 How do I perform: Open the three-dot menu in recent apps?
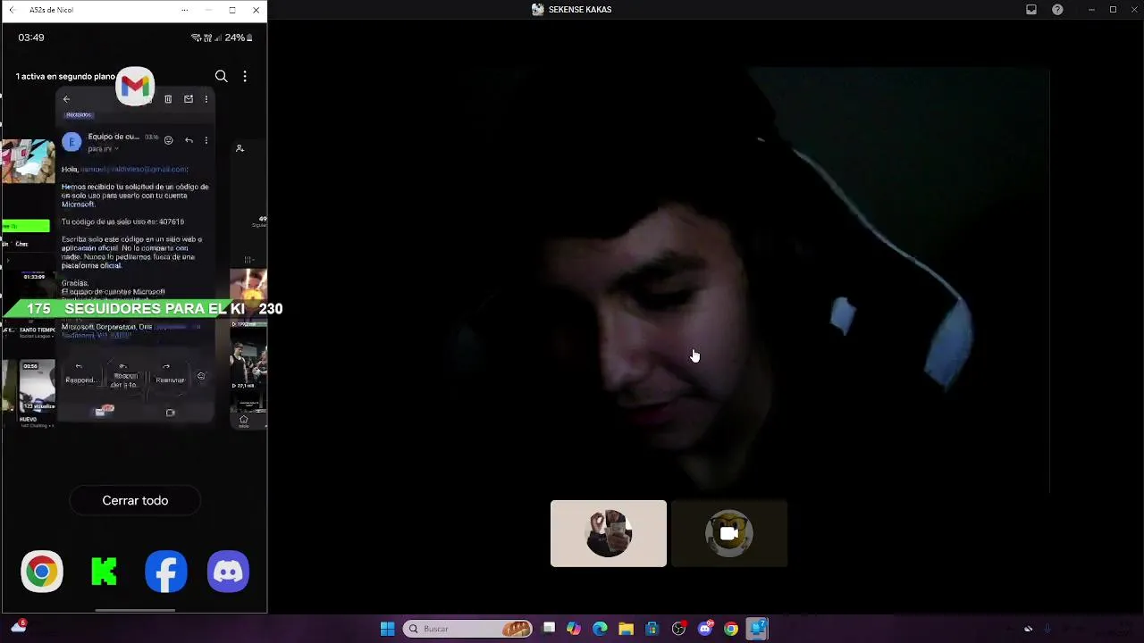245,77
